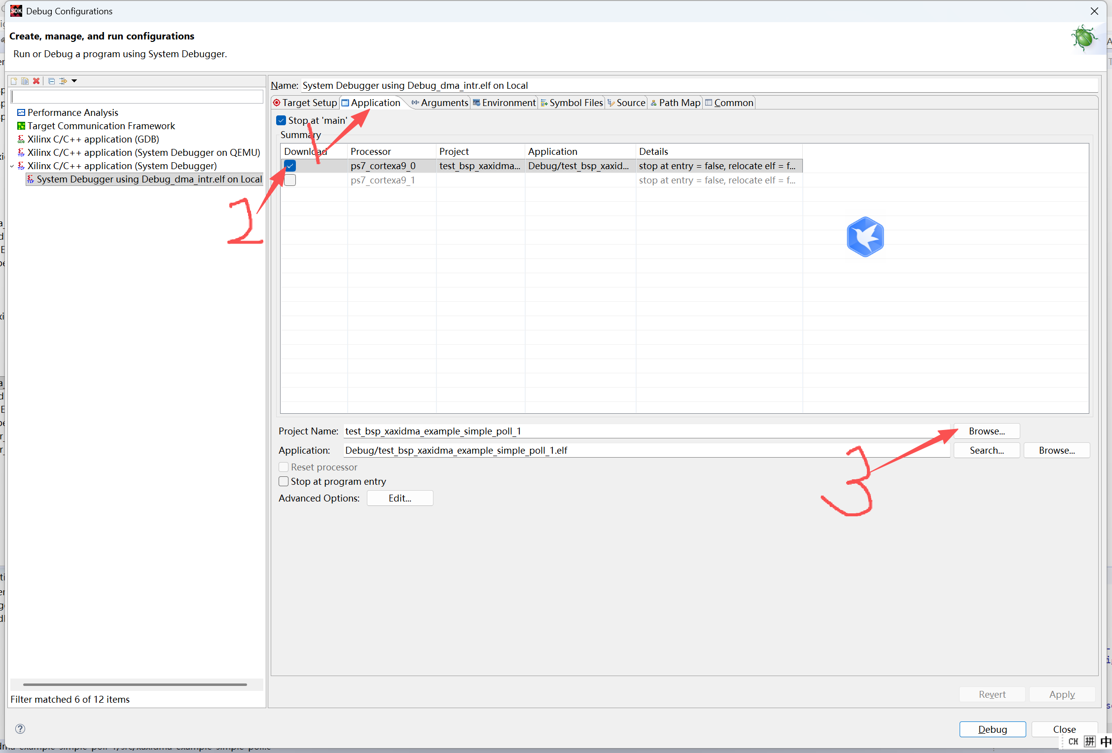The height and width of the screenshot is (753, 1112).
Task: Toggle the Stop at 'main' checkbox
Action: click(282, 120)
